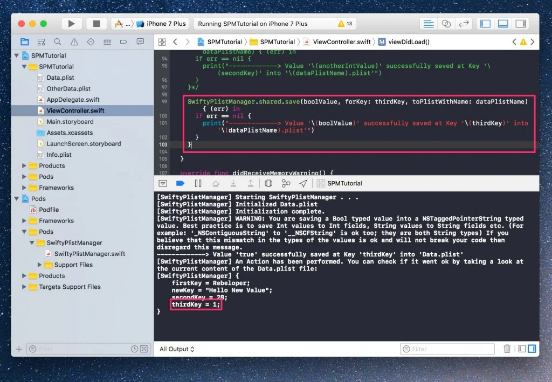Open Debug View Hierarchy
The image size is (552, 382).
[268, 183]
